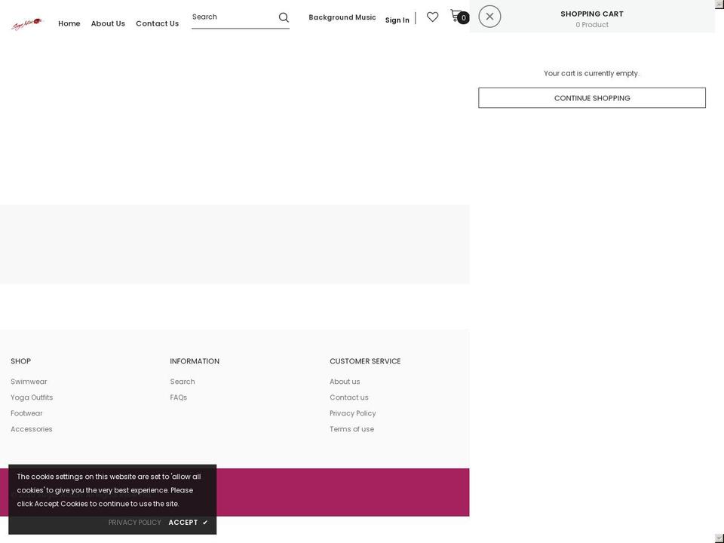Focus the Search input field
Screen dimensions: 724x543
click(234, 17)
